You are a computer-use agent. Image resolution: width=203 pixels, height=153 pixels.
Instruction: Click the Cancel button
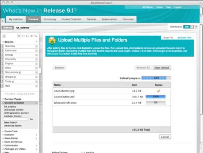click(x=165, y=137)
